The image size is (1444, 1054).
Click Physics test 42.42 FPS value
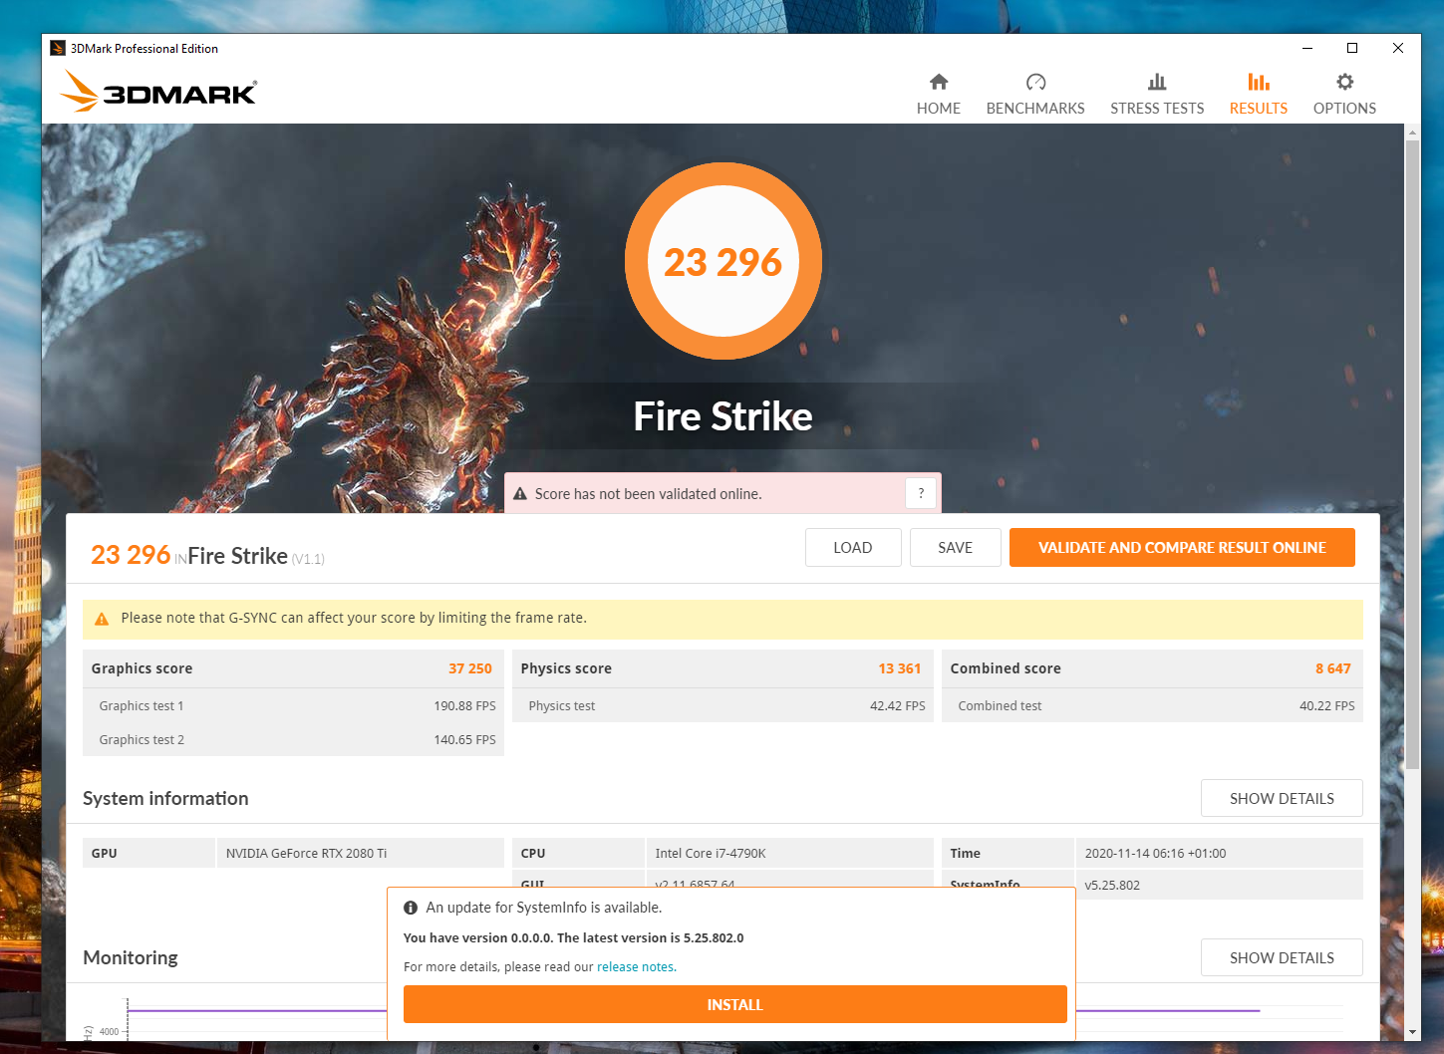coord(898,706)
